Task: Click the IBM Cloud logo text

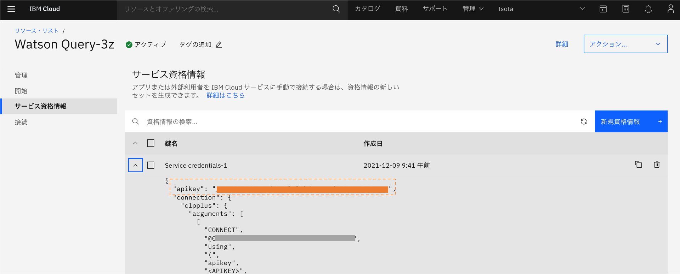Action: pyautogui.click(x=45, y=9)
